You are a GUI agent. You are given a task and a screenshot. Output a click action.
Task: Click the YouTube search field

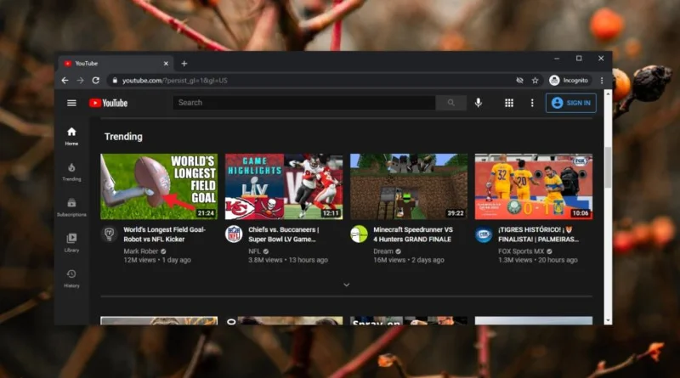304,103
